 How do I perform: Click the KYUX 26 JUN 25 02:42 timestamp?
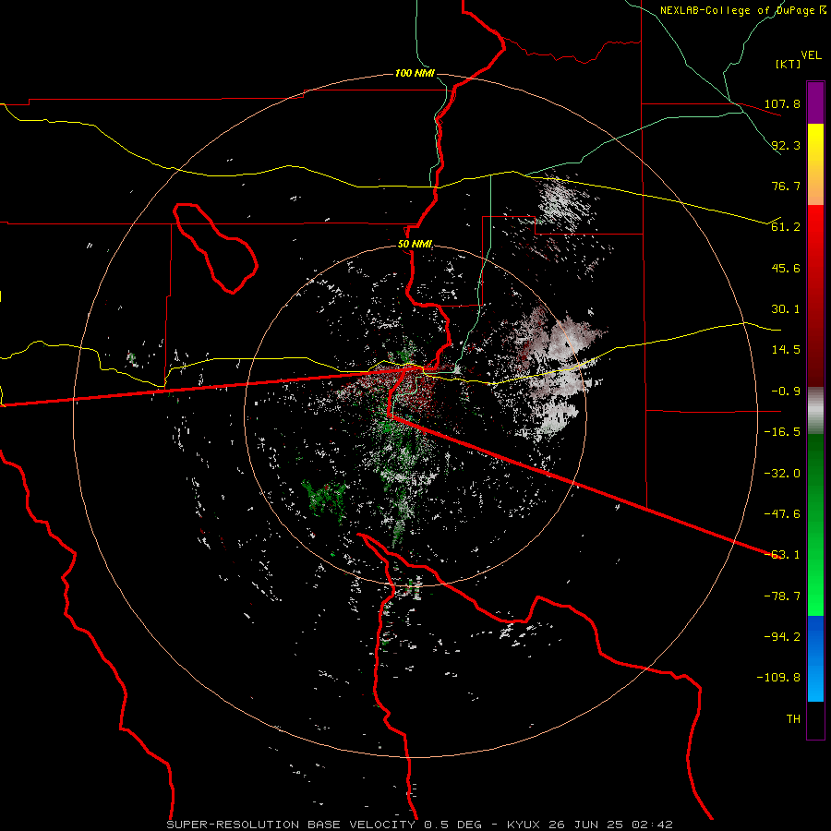click(590, 825)
